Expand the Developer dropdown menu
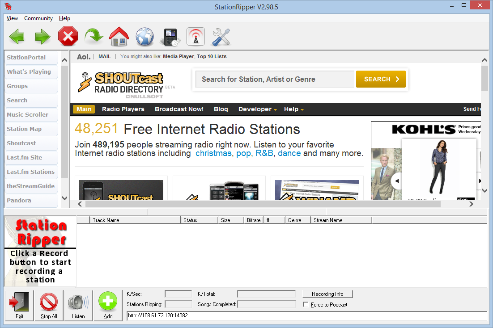Viewport: 493px width, 328px height. pos(258,109)
